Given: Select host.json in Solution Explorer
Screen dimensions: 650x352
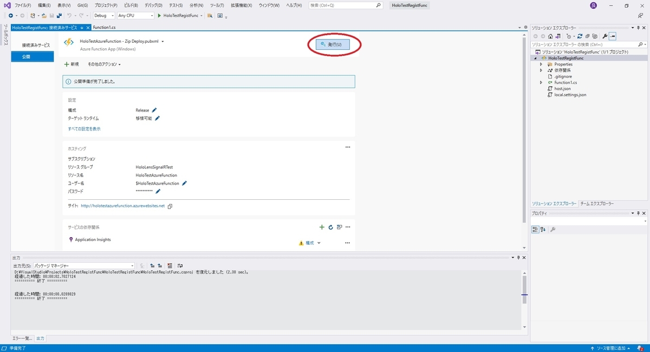Looking at the screenshot, I should pyautogui.click(x=562, y=88).
